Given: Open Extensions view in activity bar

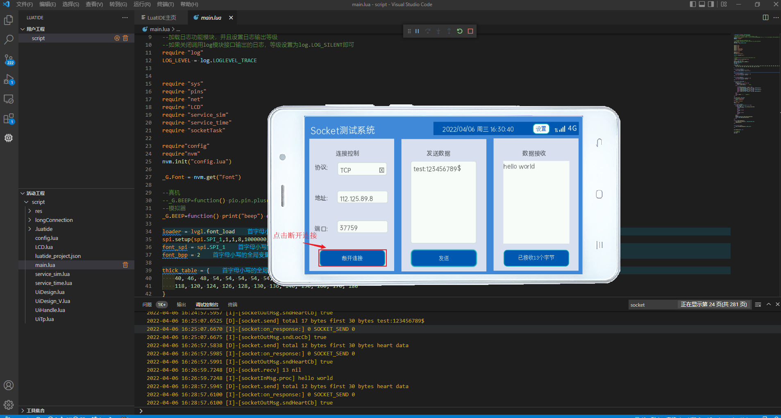Looking at the screenshot, I should 9,119.
